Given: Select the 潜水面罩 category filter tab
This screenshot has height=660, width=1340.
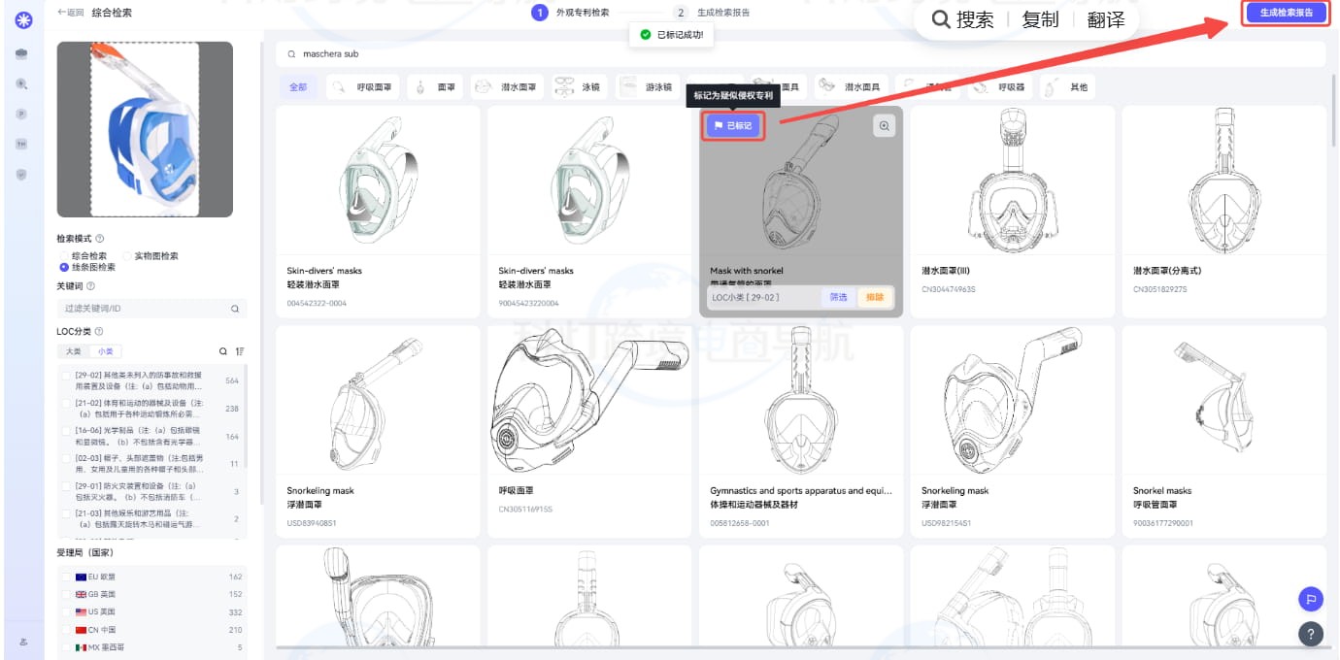Looking at the screenshot, I should click(x=506, y=87).
